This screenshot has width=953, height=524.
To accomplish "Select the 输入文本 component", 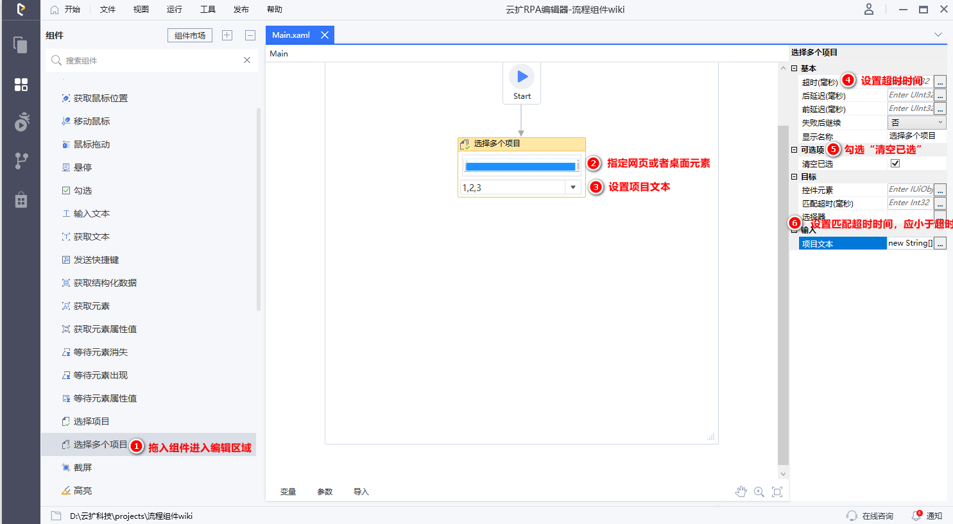I will (91, 214).
